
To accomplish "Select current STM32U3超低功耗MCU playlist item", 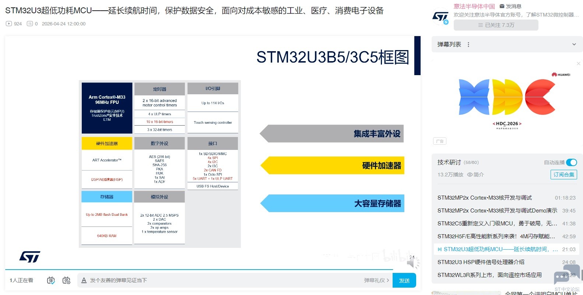I will point(506,249).
